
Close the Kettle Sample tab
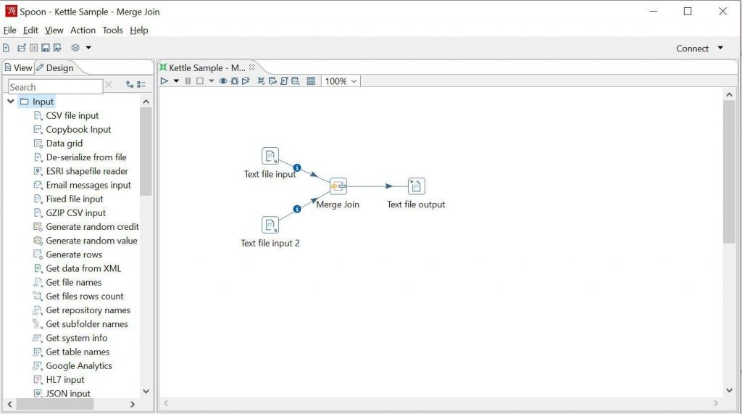point(251,67)
